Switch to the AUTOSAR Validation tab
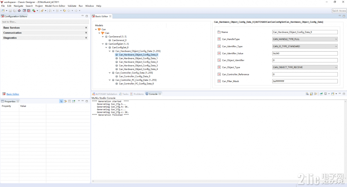 [104, 94]
